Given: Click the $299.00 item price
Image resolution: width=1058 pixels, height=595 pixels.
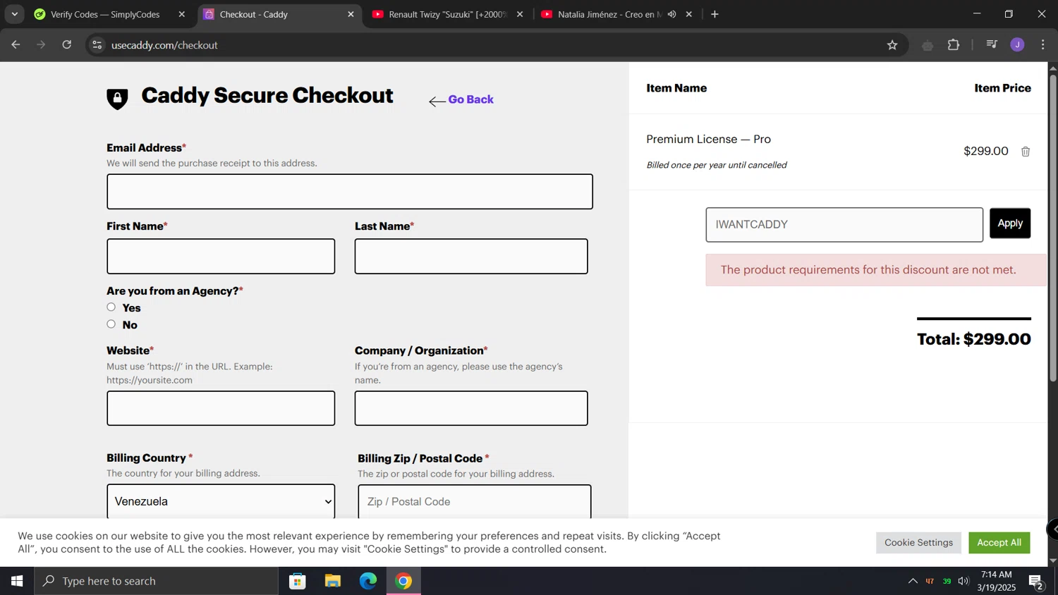Looking at the screenshot, I should (x=985, y=151).
